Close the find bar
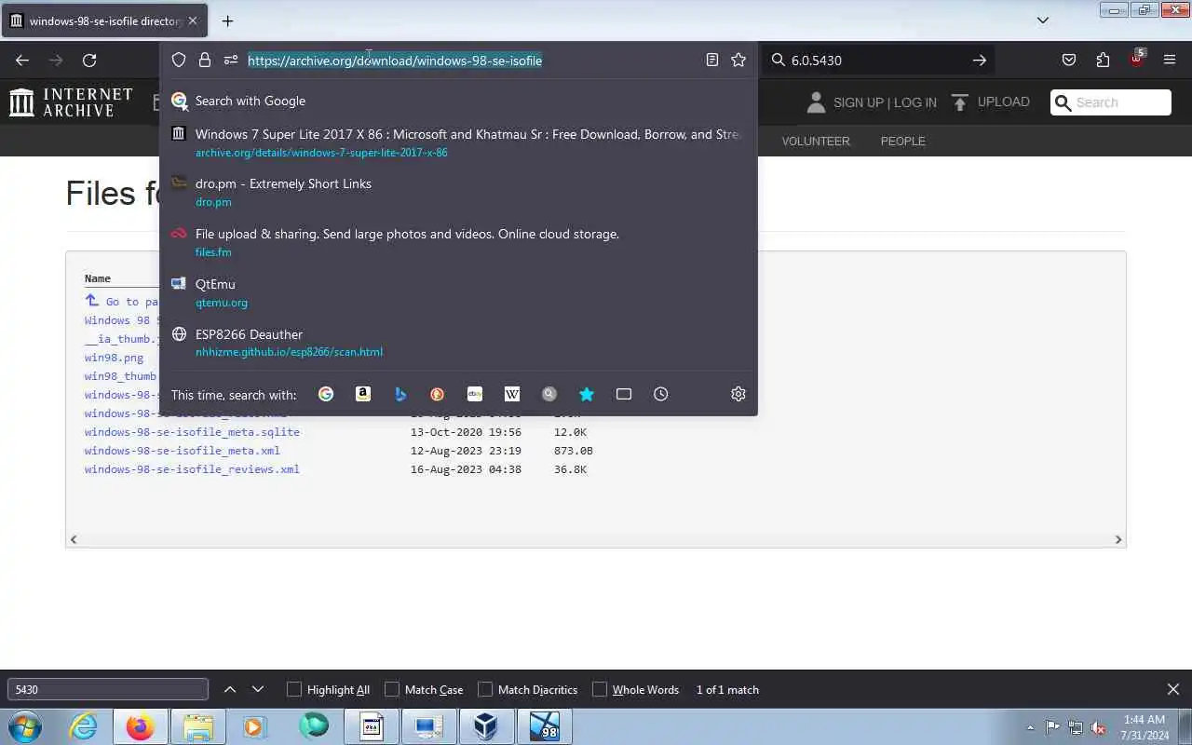This screenshot has height=745, width=1192. click(x=1173, y=690)
